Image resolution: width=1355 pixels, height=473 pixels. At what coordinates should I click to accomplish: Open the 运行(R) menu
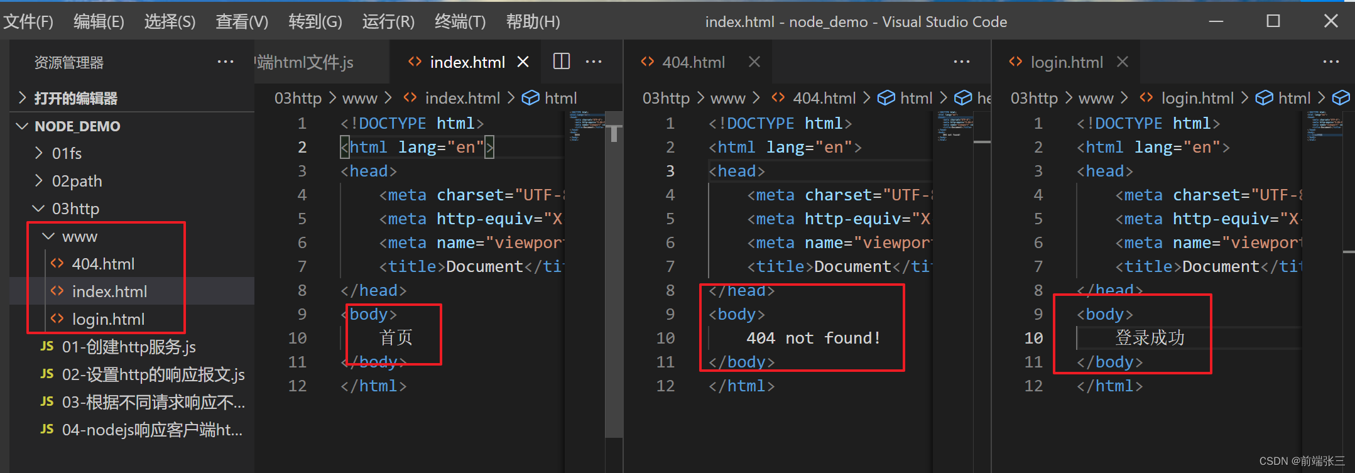[388, 22]
